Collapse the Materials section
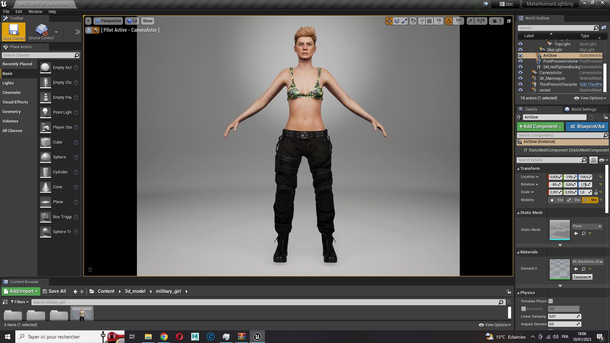 click(518, 252)
